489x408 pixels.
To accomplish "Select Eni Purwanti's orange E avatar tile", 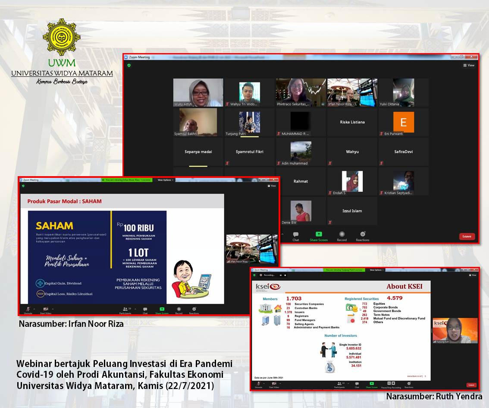I will point(403,123).
